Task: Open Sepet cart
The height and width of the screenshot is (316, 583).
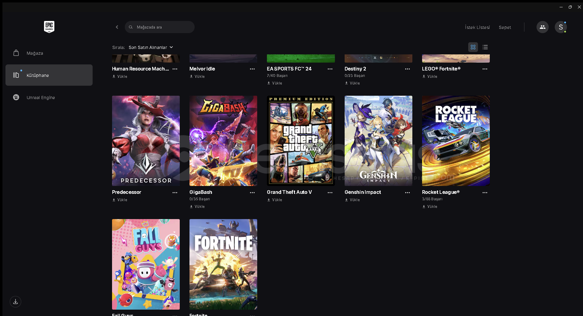Action: tap(505, 27)
